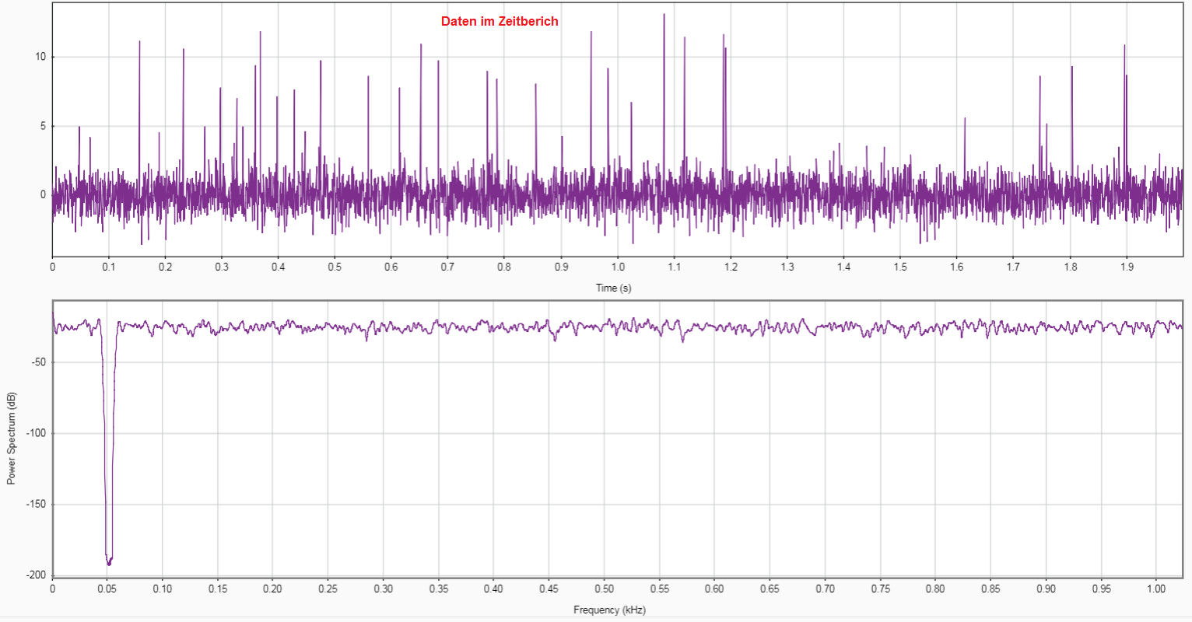
Task: Click the "1.9" tick on the Time axis
Action: click(1127, 267)
